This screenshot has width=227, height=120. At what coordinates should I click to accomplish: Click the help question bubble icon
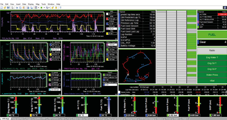[x=60, y=8]
